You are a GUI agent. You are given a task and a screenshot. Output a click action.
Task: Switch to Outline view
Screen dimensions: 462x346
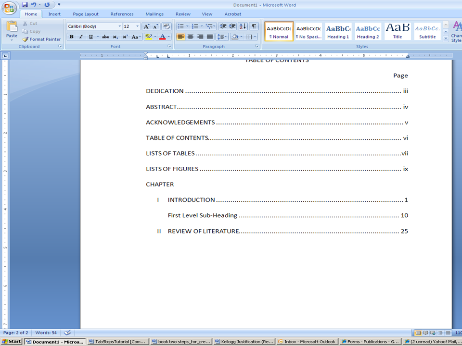(x=440, y=333)
